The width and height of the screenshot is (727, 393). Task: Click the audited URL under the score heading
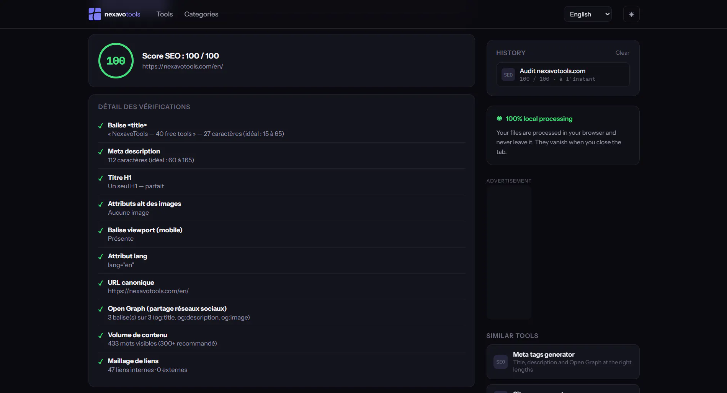[x=183, y=66]
